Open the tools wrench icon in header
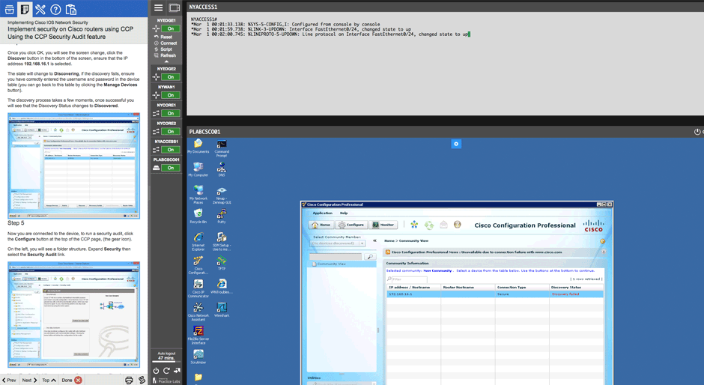The width and height of the screenshot is (704, 385). coord(40,9)
